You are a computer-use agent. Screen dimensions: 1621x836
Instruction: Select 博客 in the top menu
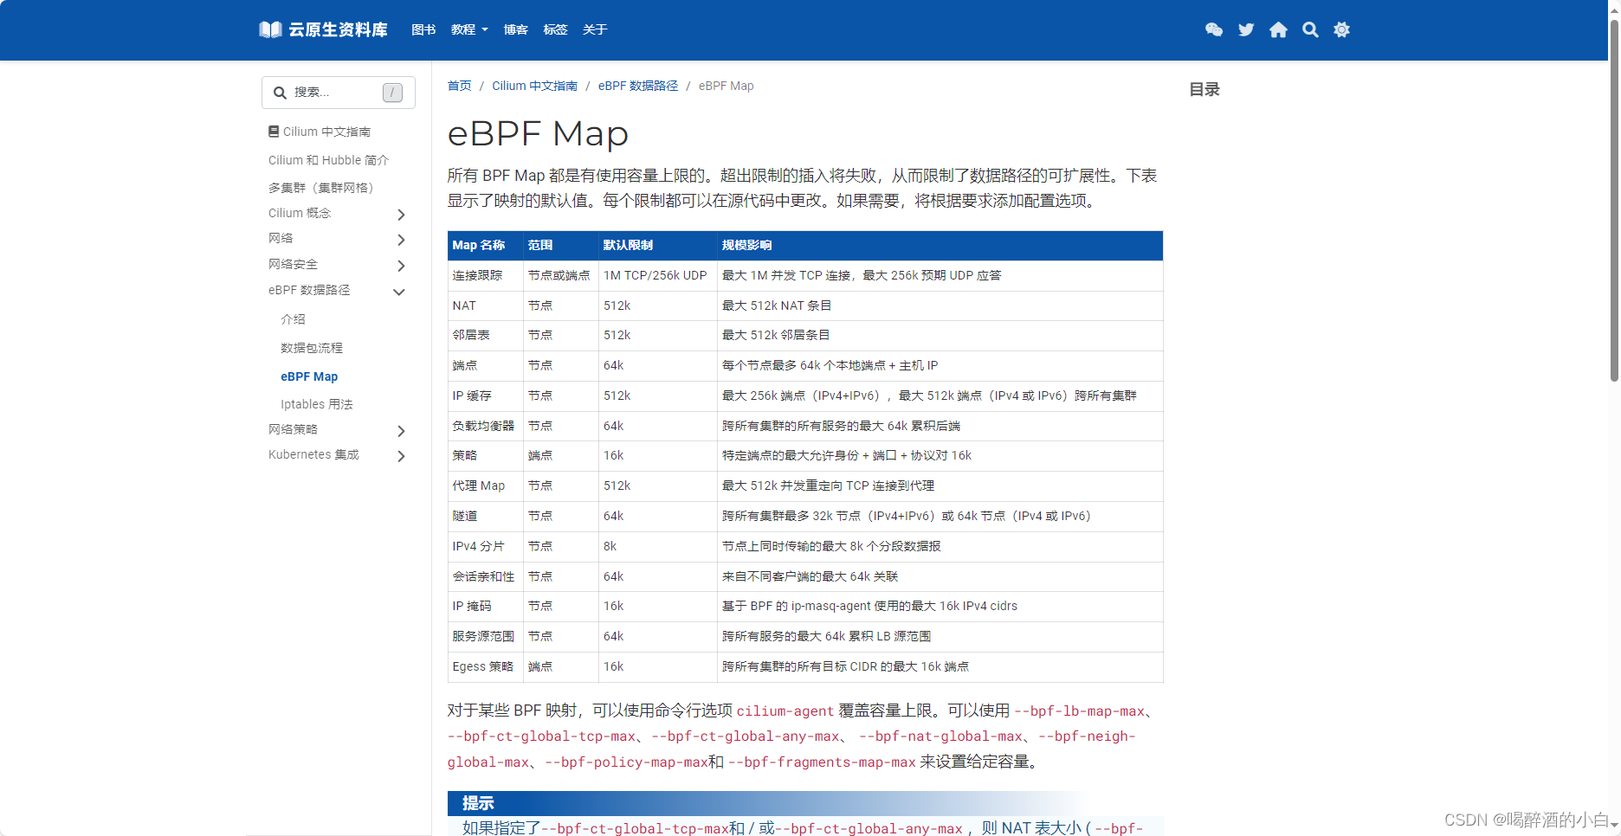click(x=515, y=29)
